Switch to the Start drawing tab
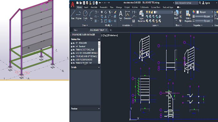The image size is (218, 122). click(76, 30)
